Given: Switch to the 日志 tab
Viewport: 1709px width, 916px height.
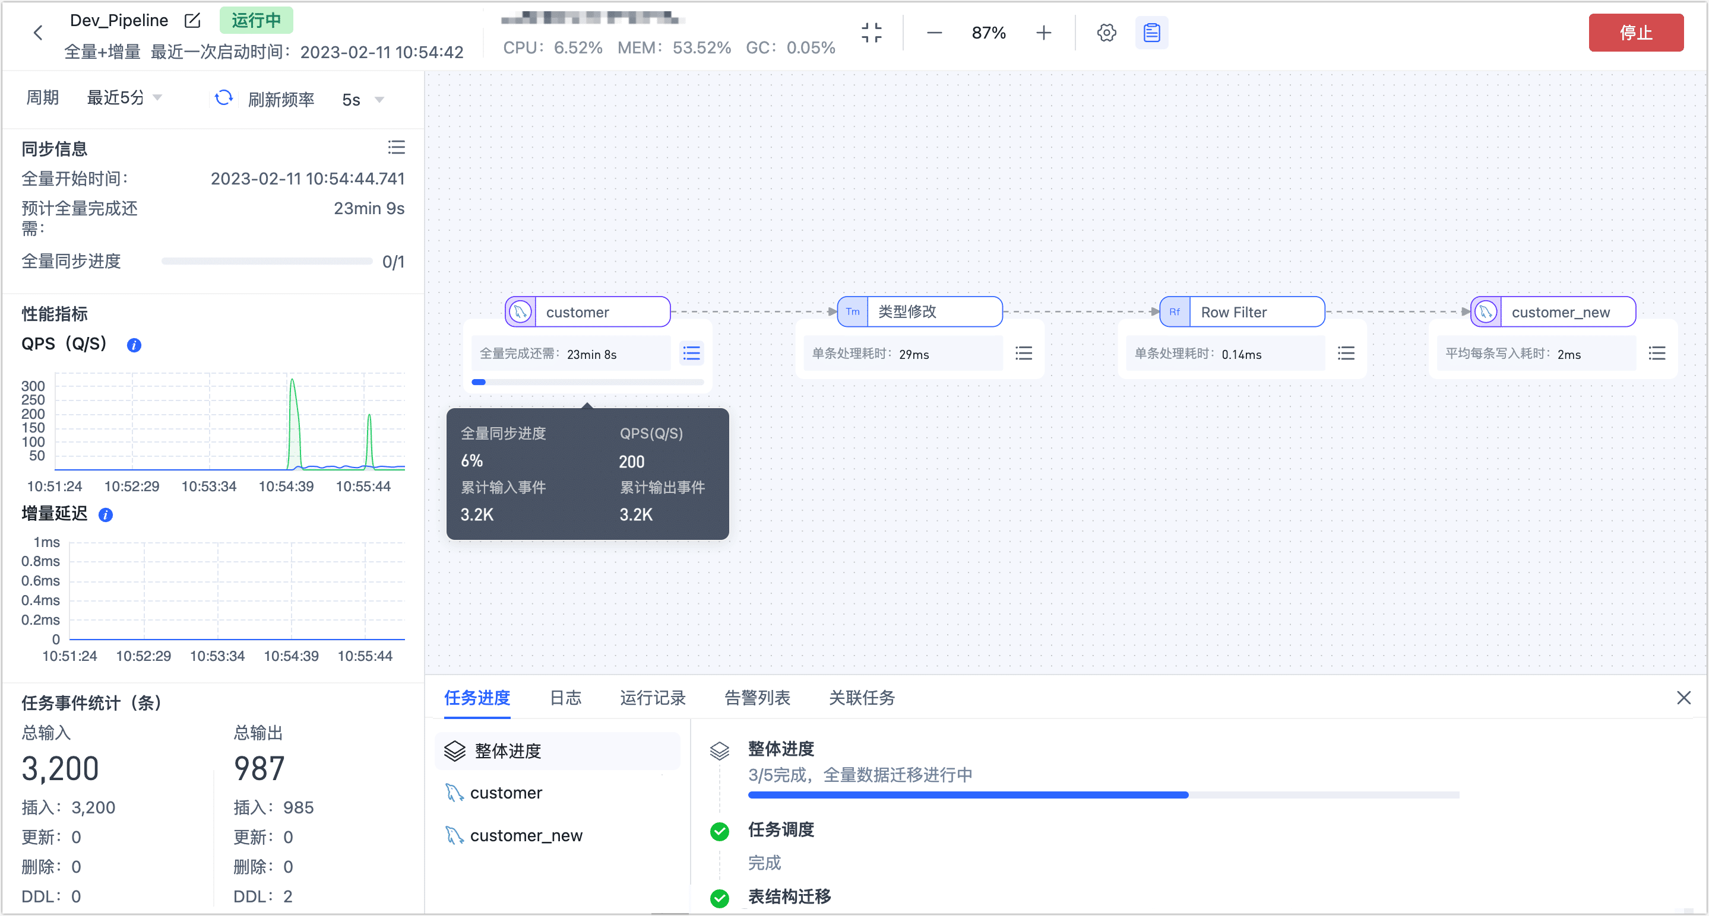Looking at the screenshot, I should [x=565, y=698].
